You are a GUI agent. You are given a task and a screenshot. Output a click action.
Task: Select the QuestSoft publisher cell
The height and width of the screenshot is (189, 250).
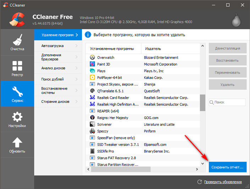[152, 91]
